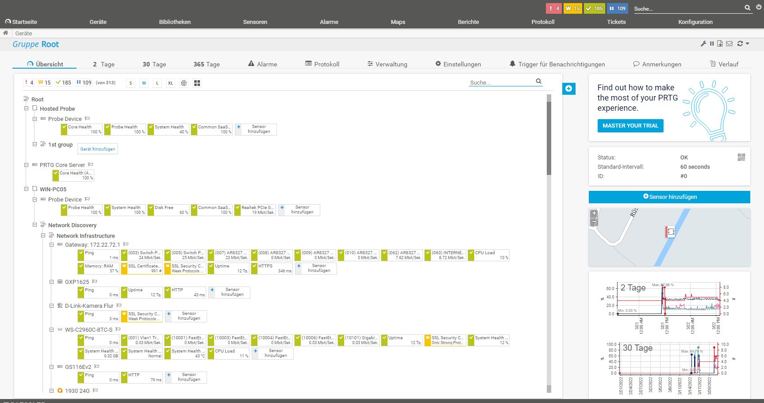
Task: Open the Sensoren menu
Action: (255, 22)
